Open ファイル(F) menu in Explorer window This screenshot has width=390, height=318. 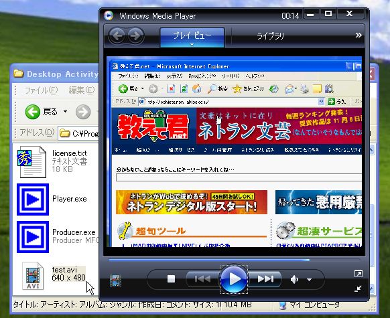tap(41, 90)
